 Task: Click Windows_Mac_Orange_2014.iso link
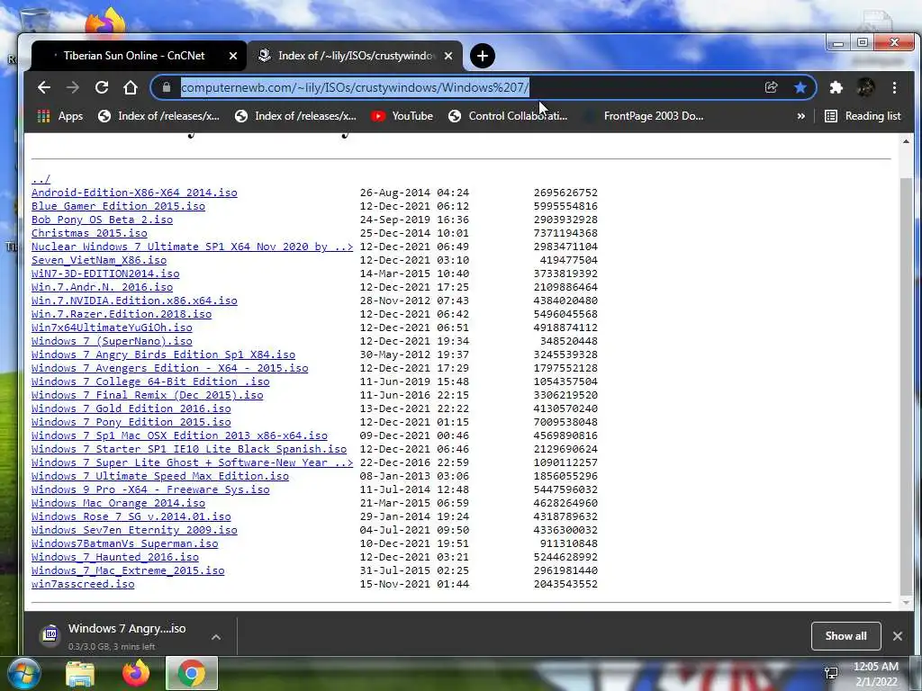click(118, 504)
